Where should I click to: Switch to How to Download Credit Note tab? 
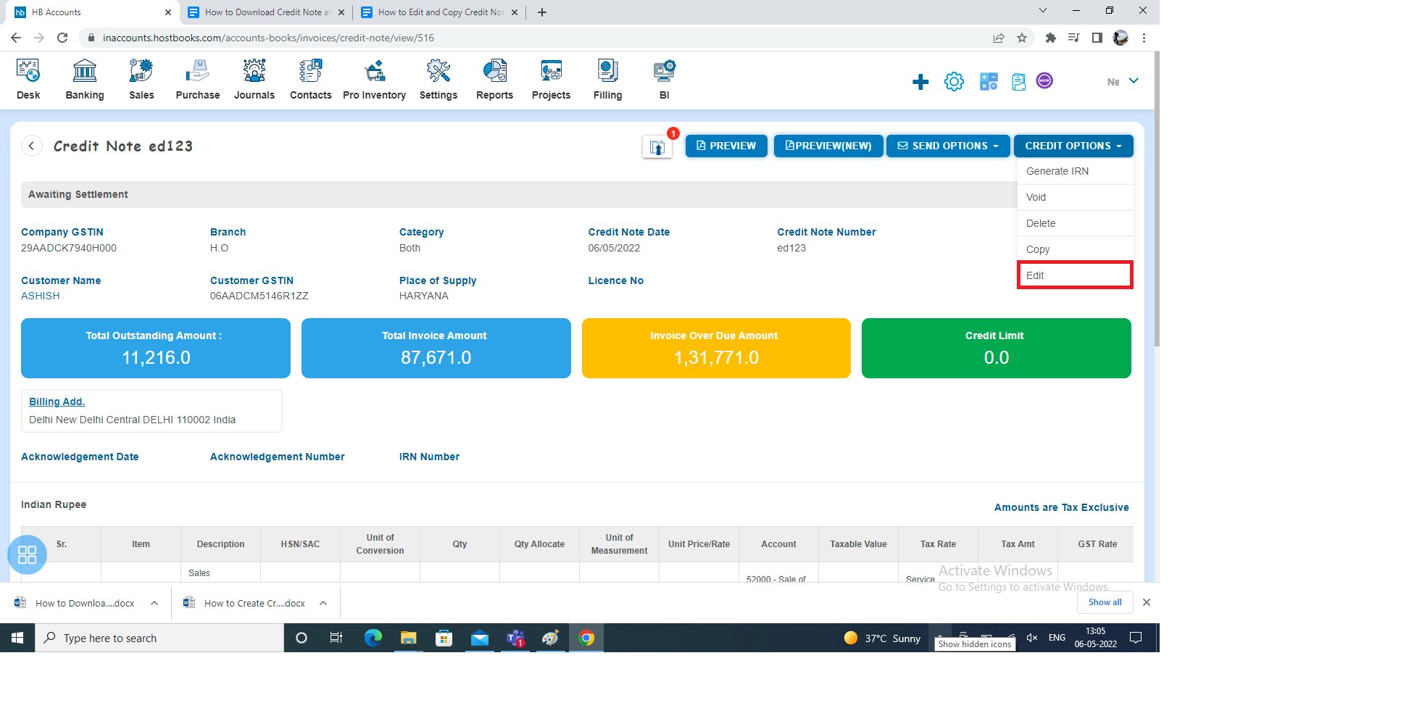tap(267, 12)
